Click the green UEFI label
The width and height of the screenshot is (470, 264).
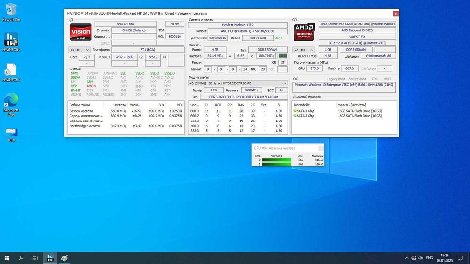(x=278, y=38)
